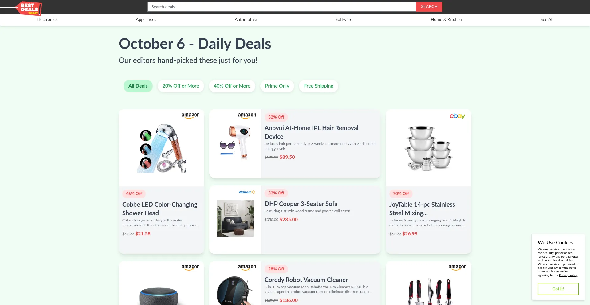This screenshot has width=590, height=305.
Task: Accept cookies with Got it! button
Action: tap(558, 289)
